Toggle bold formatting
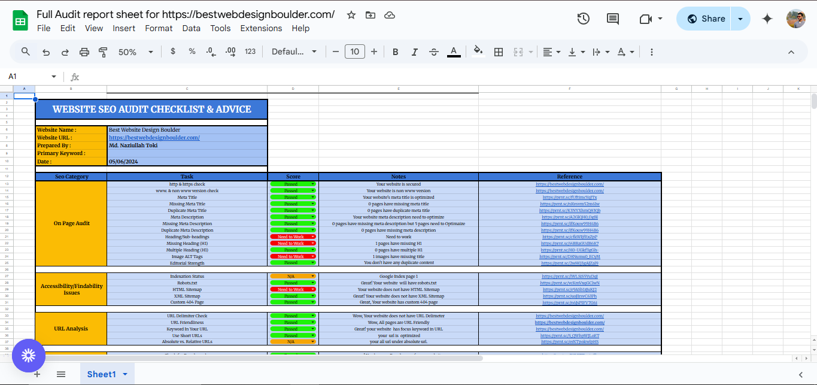Image resolution: width=817 pixels, height=385 pixels. pyautogui.click(x=395, y=52)
